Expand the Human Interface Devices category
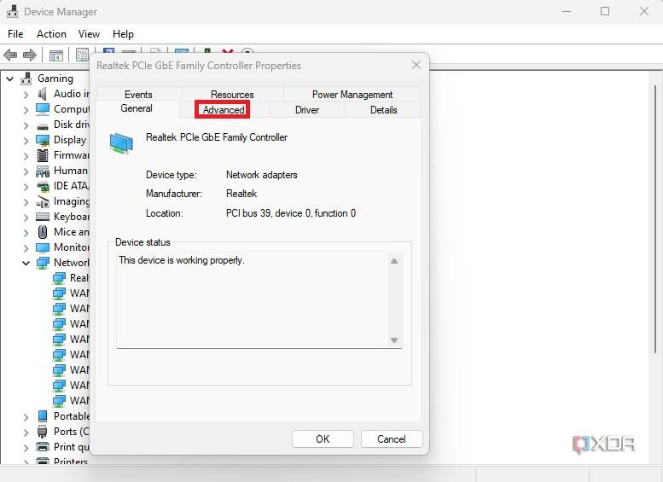Image resolution: width=663 pixels, height=482 pixels. [26, 171]
